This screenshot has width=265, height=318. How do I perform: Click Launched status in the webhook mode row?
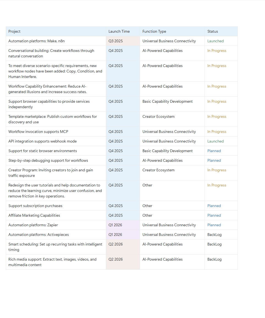click(x=216, y=141)
